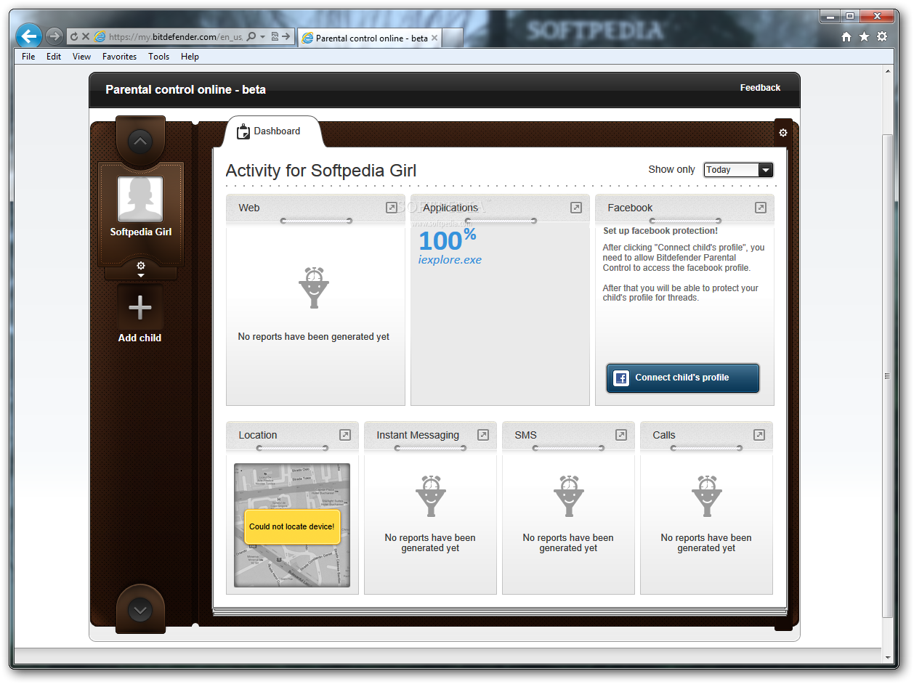Screen dimensions: 914x684
Task: Open the View menu
Action: click(82, 57)
